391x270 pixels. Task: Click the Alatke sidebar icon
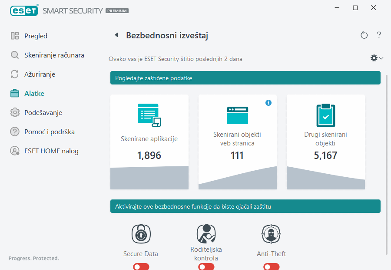click(x=15, y=93)
